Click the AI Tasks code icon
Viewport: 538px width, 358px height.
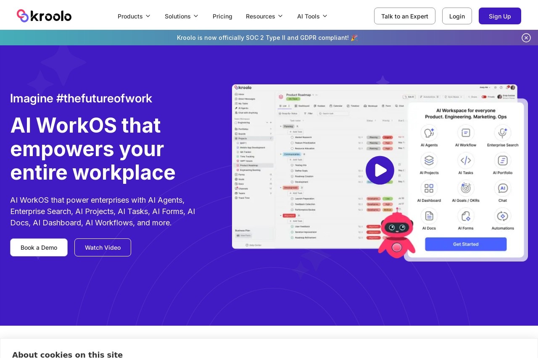pyautogui.click(x=466, y=161)
